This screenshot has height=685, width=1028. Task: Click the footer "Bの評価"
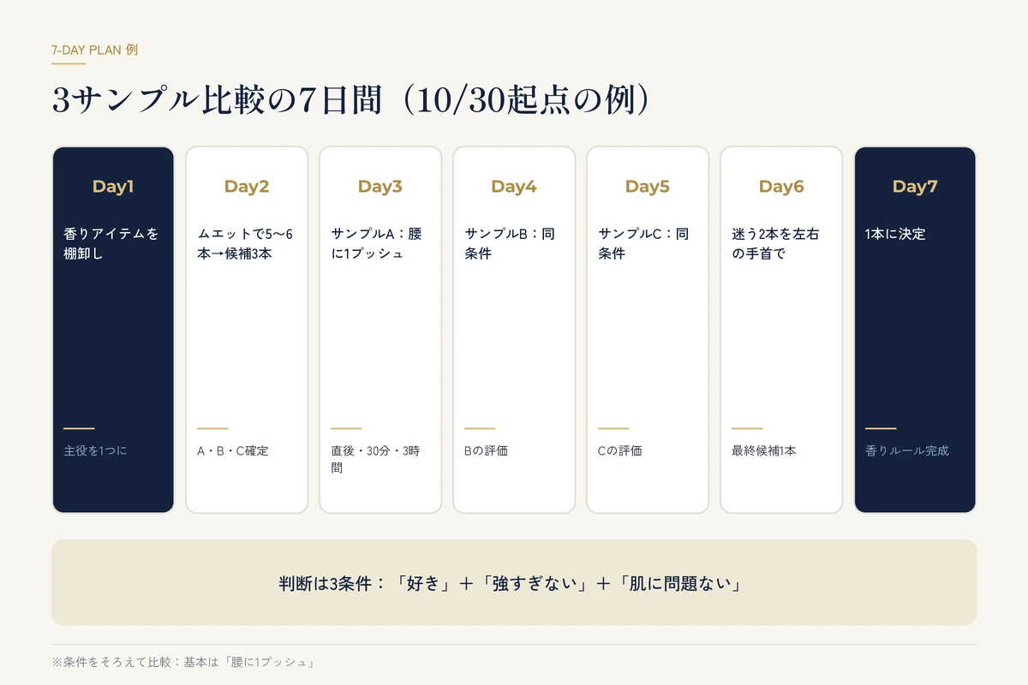tap(486, 450)
